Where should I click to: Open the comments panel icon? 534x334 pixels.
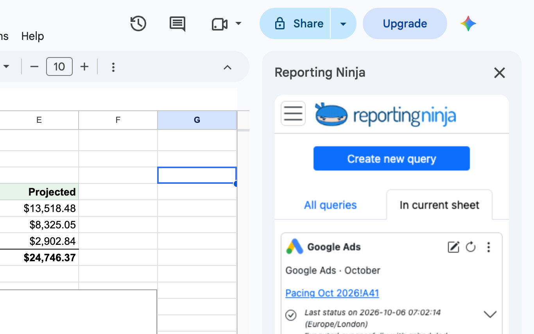(x=177, y=24)
